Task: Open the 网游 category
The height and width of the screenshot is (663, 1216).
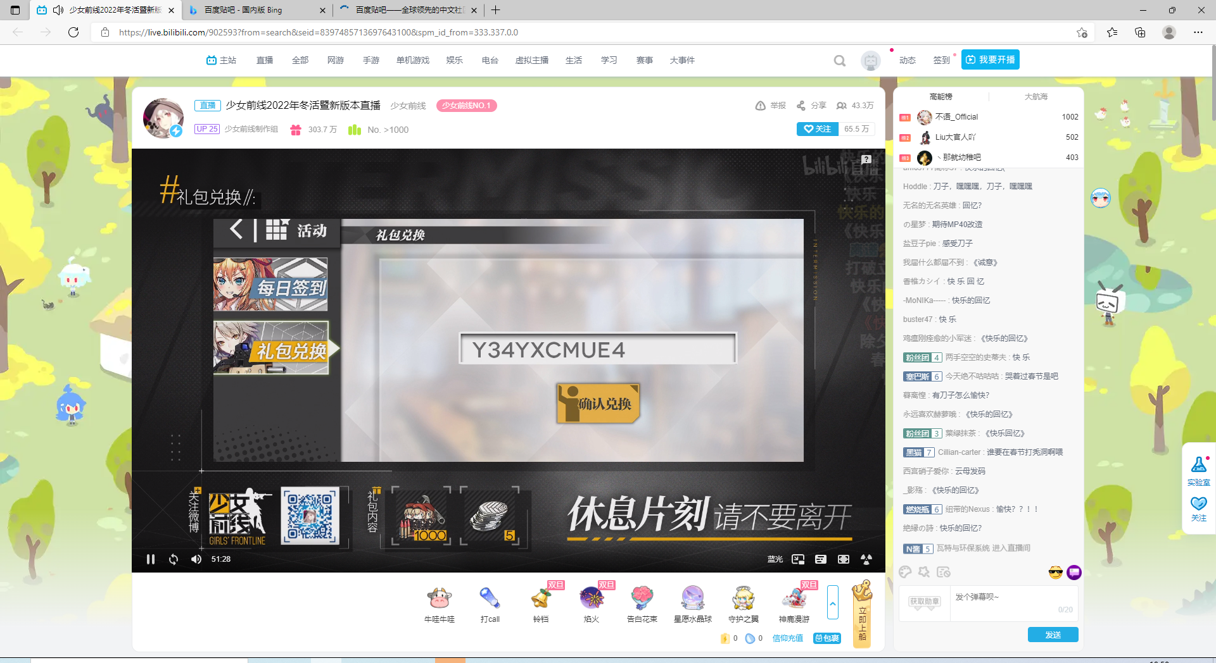Action: (x=336, y=61)
